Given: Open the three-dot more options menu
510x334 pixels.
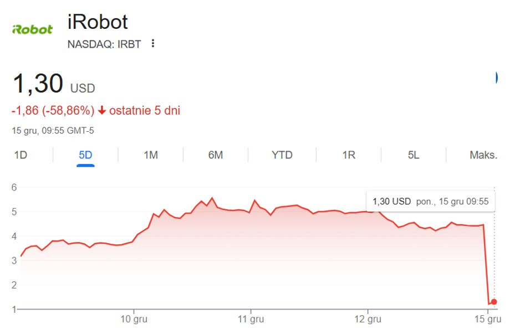Looking at the screenshot, I should 154,43.
